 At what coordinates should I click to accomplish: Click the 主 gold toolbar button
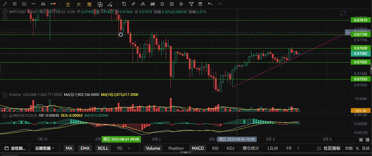pos(68,4)
